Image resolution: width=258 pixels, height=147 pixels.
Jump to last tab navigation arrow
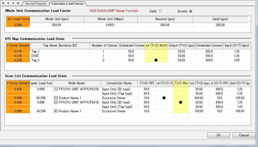pyautogui.click(x=18, y=3)
